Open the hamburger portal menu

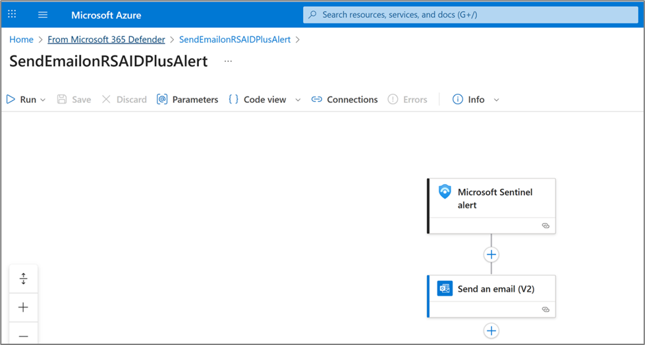43,15
